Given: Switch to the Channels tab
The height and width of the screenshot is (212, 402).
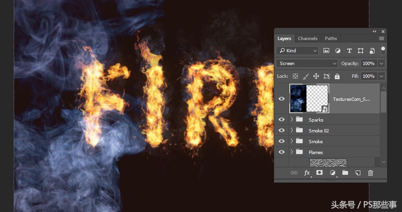Looking at the screenshot, I should (308, 38).
